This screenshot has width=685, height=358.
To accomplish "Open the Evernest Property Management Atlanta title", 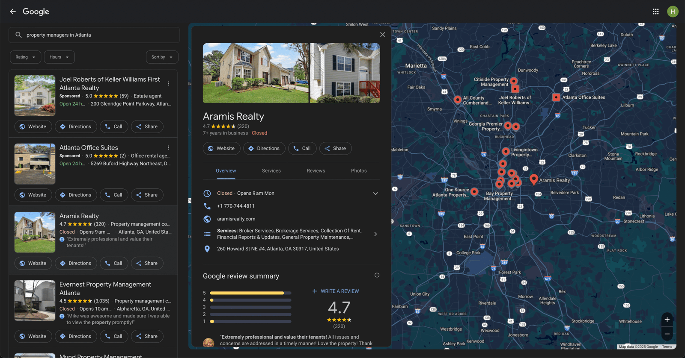I will pos(105,289).
